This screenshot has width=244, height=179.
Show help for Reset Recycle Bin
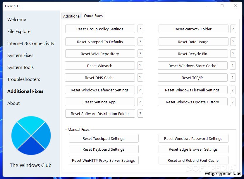click(233, 54)
